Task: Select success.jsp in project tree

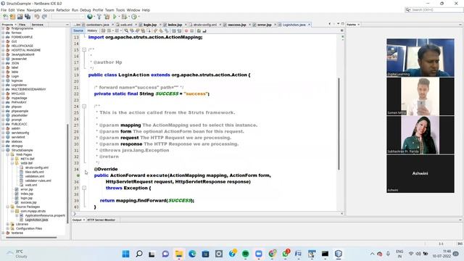Action: coord(29,202)
